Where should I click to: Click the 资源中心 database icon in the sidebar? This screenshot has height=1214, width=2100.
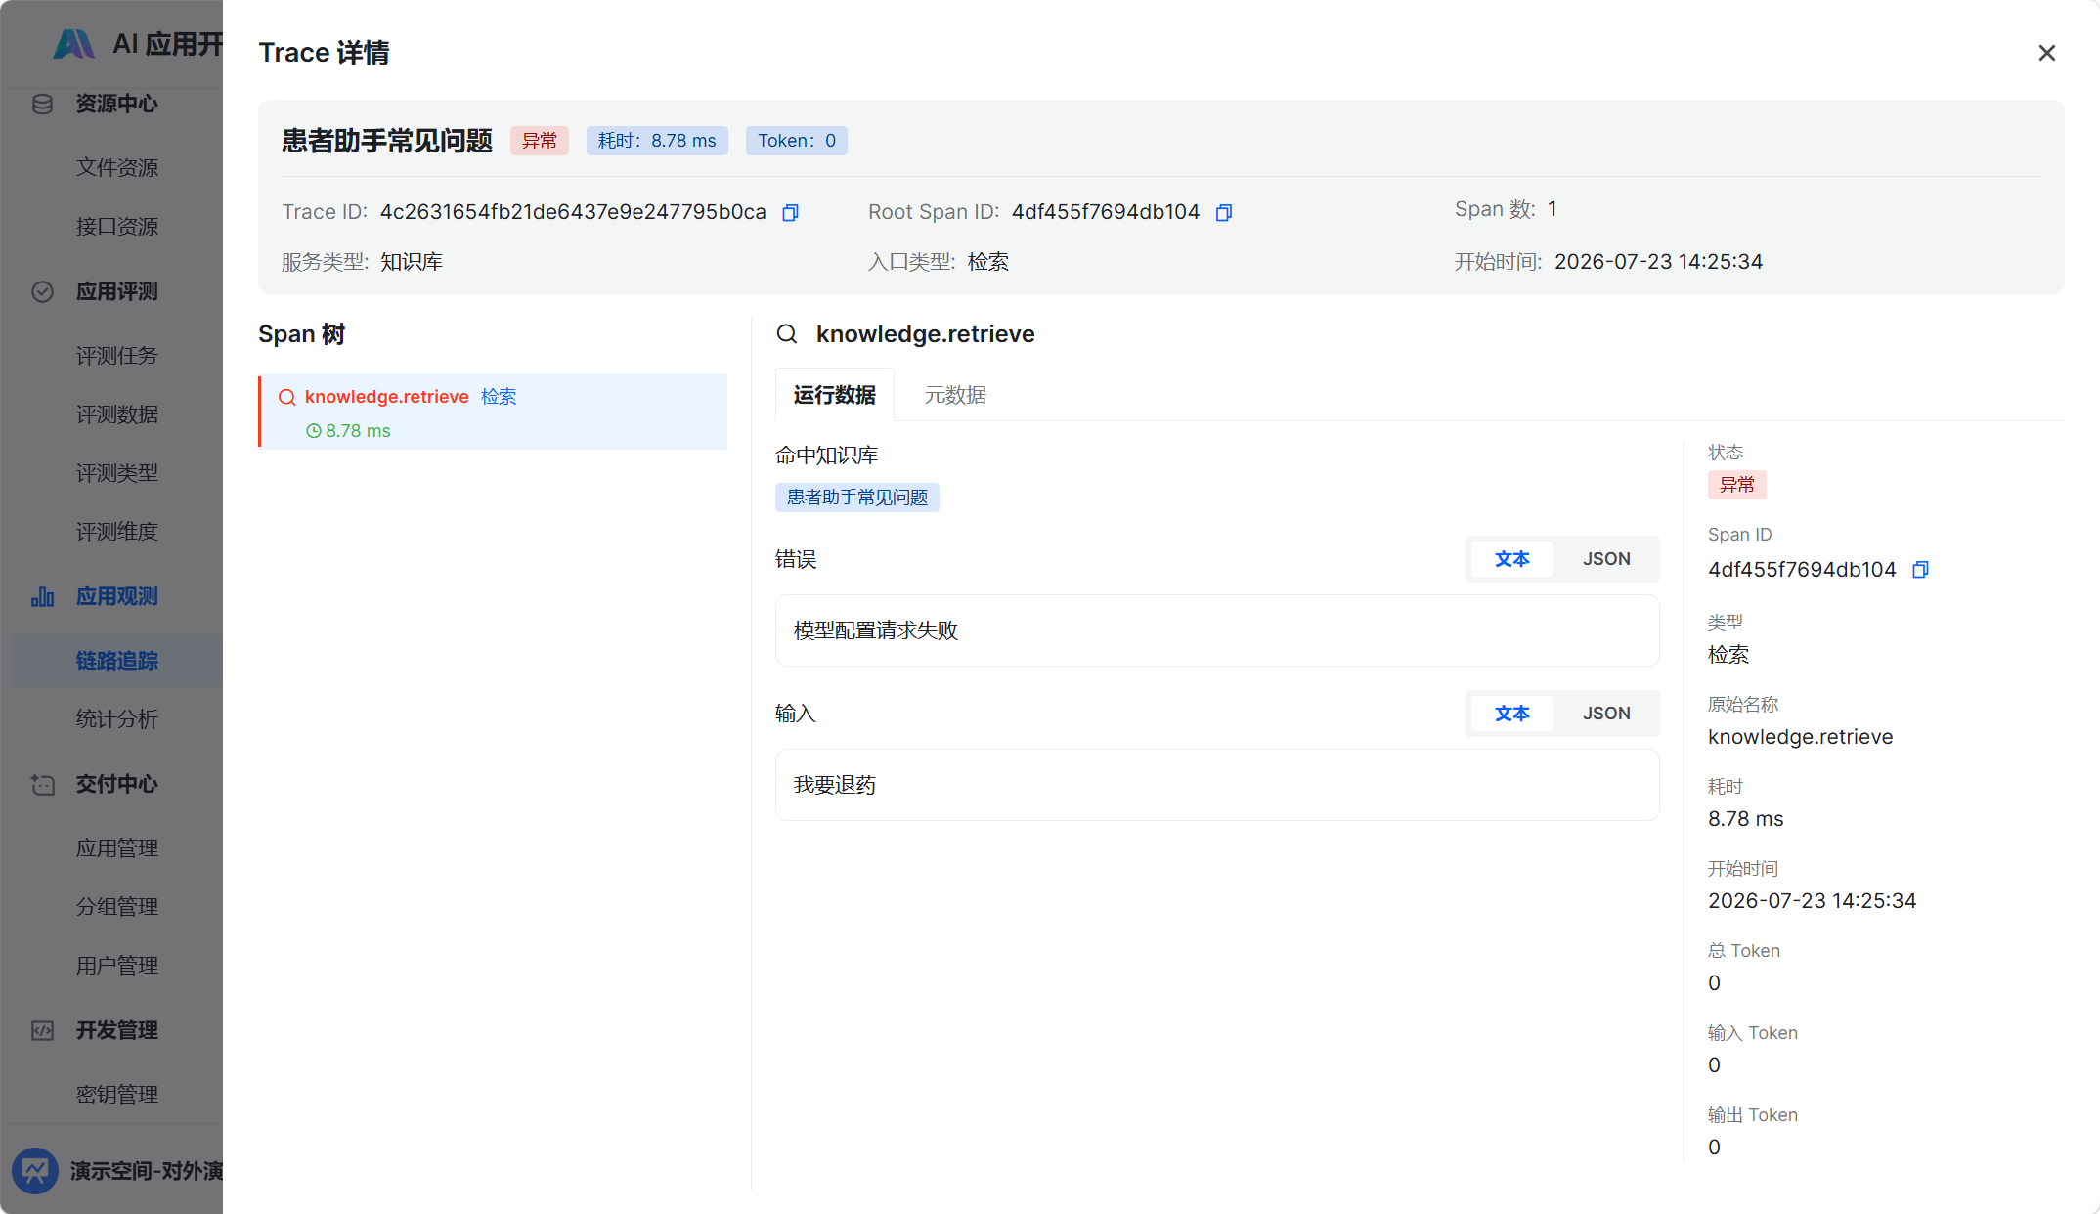point(42,104)
